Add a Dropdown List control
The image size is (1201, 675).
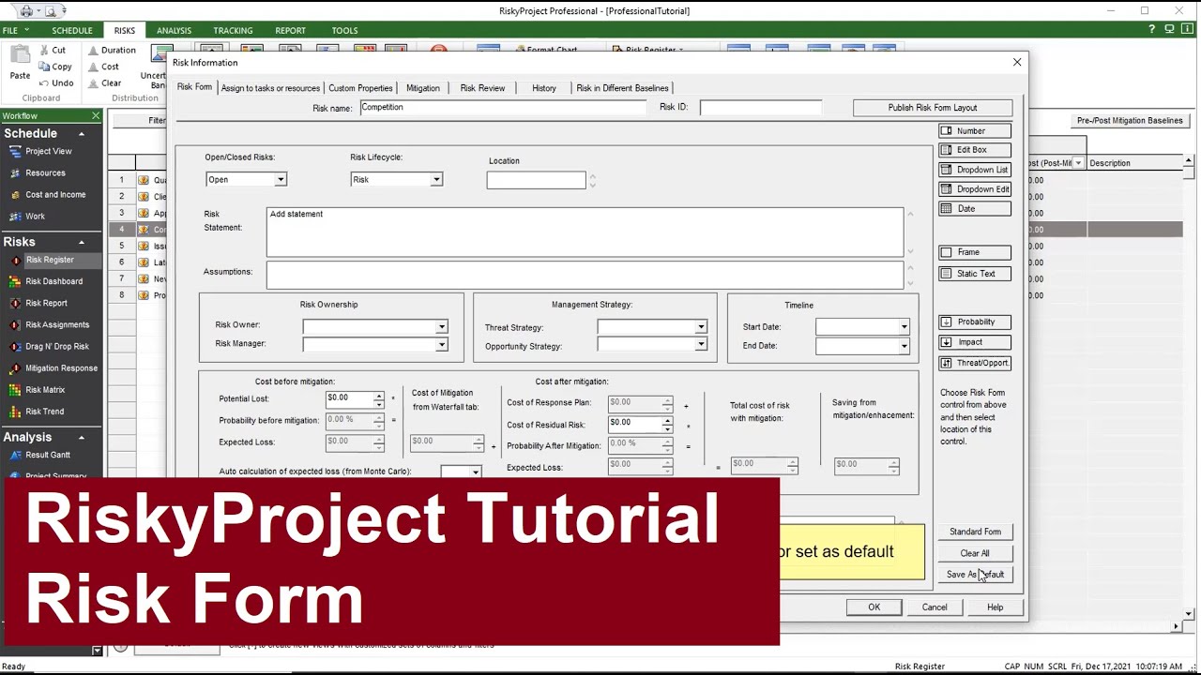tap(975, 170)
